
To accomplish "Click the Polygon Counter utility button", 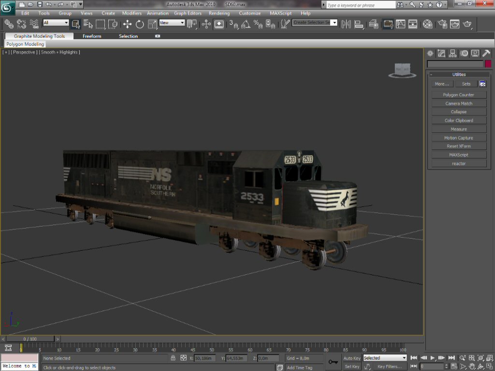I will [x=459, y=95].
